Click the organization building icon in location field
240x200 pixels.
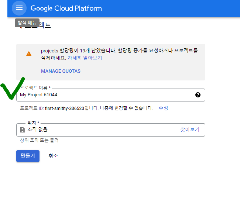23,130
